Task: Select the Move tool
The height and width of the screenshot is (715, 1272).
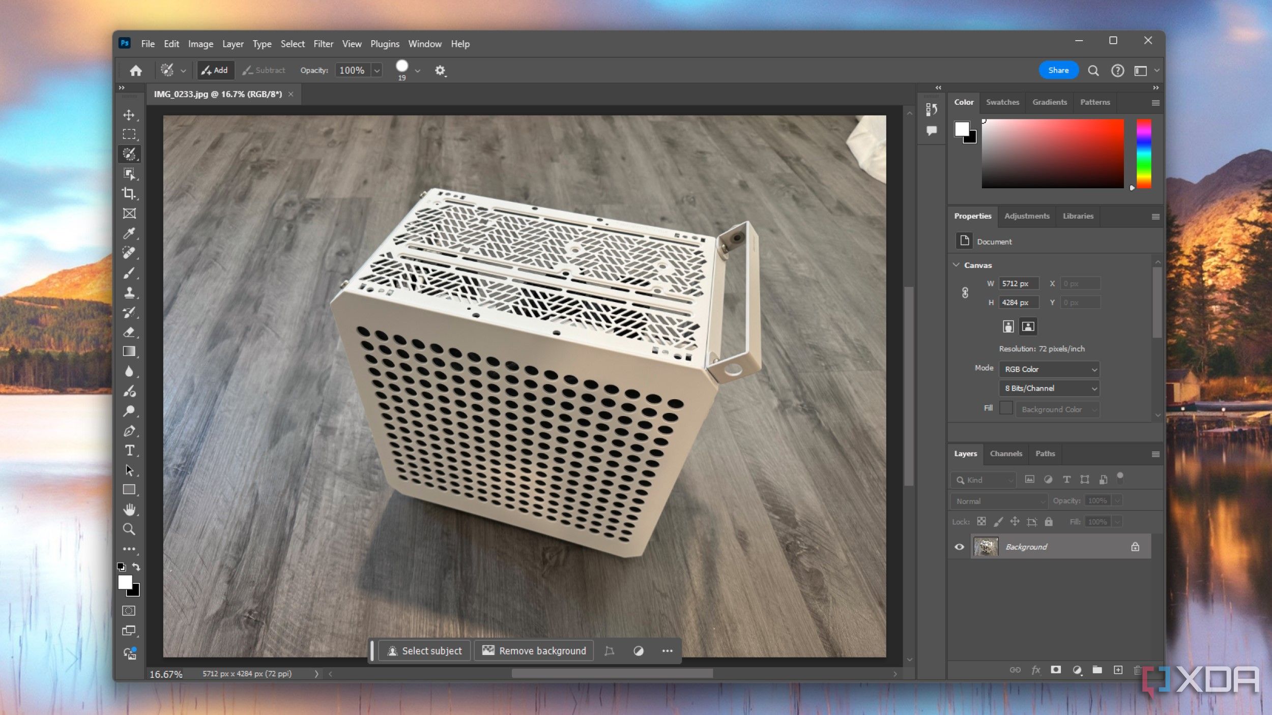Action: [x=129, y=114]
